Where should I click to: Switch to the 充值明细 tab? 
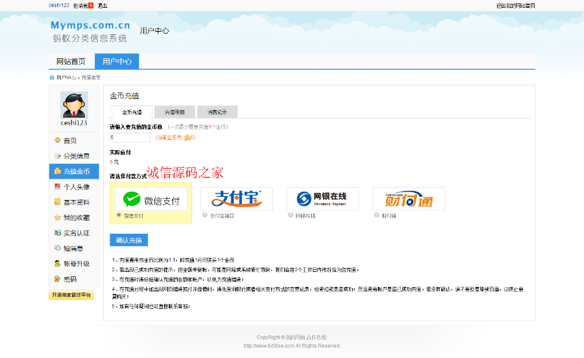pos(175,112)
